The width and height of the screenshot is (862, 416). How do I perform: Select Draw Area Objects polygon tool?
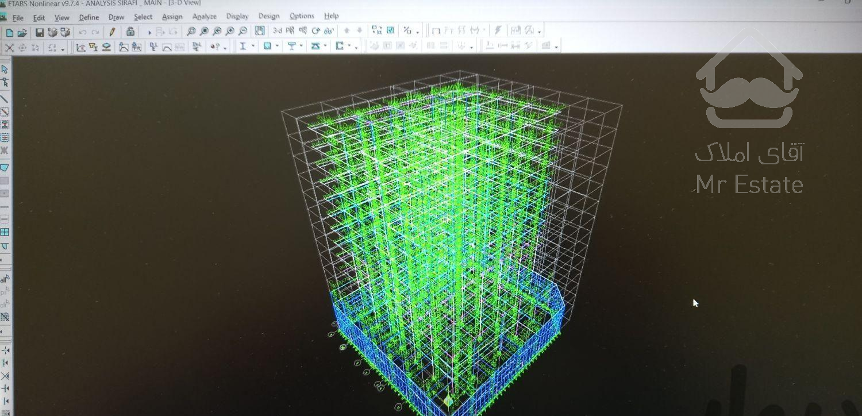(x=5, y=168)
